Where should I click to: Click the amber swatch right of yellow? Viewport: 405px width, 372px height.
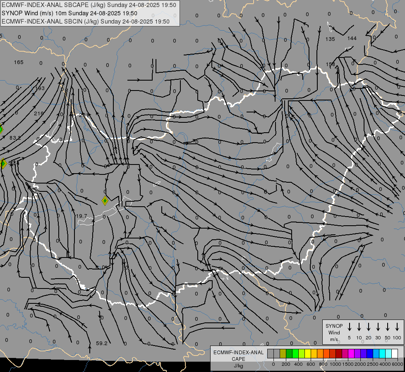314,353
